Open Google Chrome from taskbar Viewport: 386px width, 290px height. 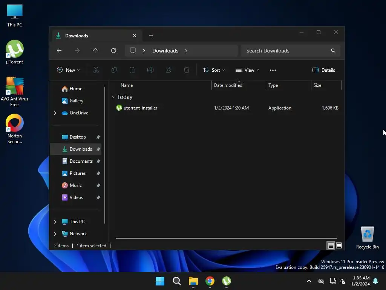[210, 281]
